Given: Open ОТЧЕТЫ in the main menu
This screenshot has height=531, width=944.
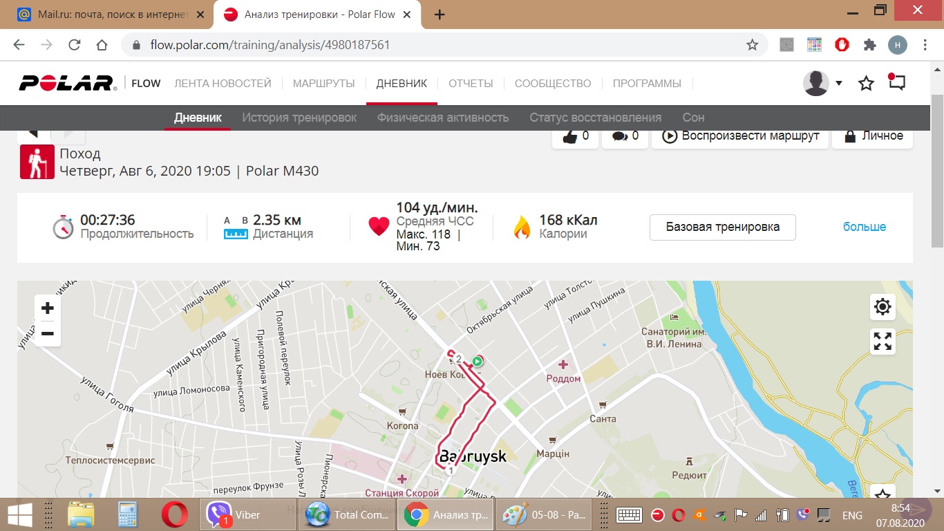Looking at the screenshot, I should point(471,84).
